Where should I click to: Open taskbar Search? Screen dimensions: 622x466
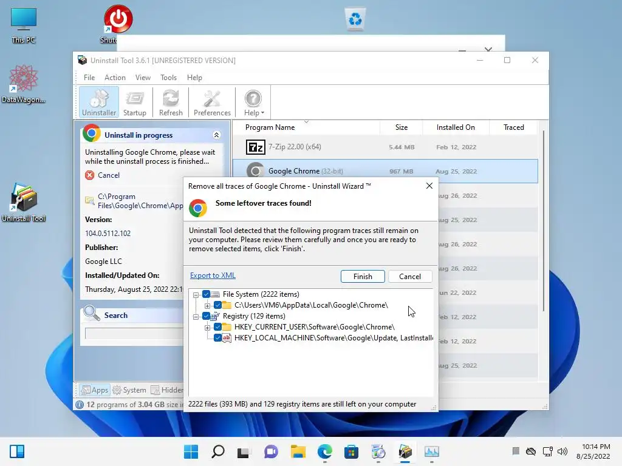pos(218,451)
